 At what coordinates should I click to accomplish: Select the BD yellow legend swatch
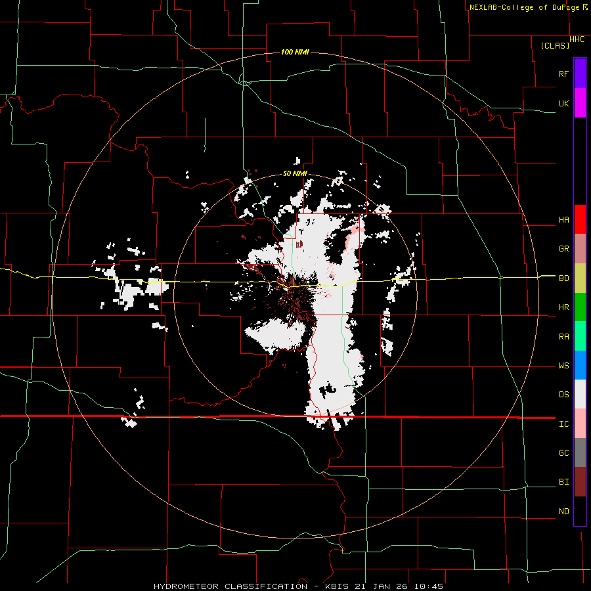580,278
